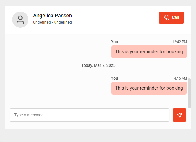Select the 4:16 AM reminder message bubble
The width and height of the screenshot is (196, 142).
(x=149, y=88)
